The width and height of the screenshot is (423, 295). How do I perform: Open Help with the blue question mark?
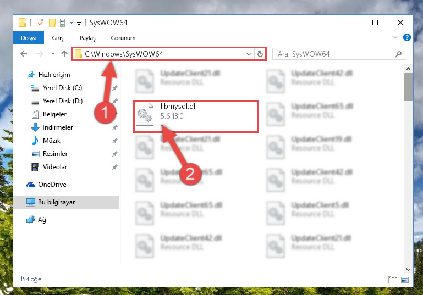407,37
